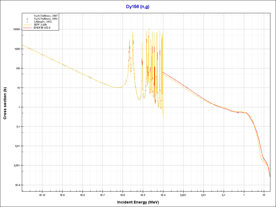Click the yellow JEFF 3.0/A legend line sample
This screenshot has height=207, width=276.
pos(27,25)
